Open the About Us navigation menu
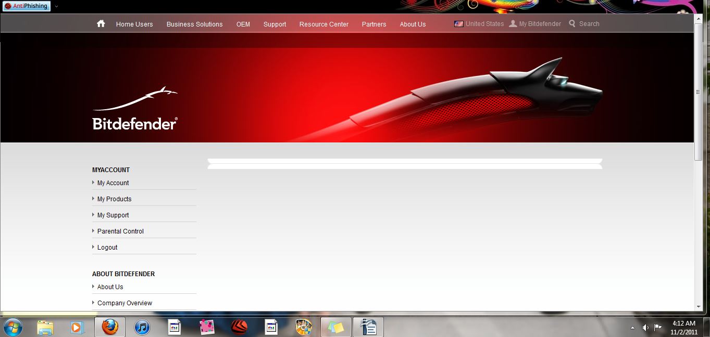 point(413,24)
